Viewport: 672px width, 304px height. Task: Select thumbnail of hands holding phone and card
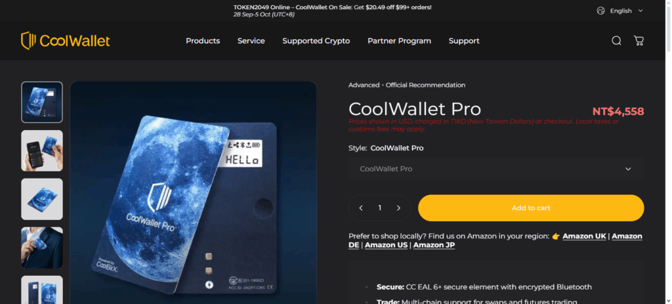point(42,151)
